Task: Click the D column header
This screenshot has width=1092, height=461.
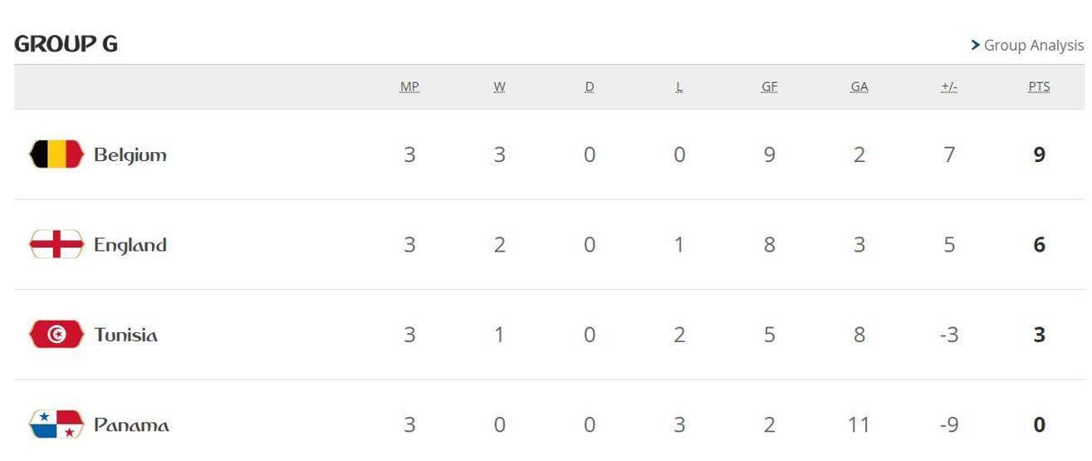Action: pos(590,87)
